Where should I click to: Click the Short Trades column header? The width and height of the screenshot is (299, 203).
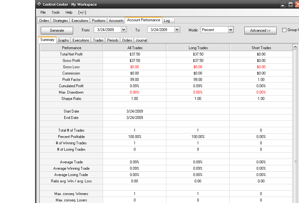(261, 48)
